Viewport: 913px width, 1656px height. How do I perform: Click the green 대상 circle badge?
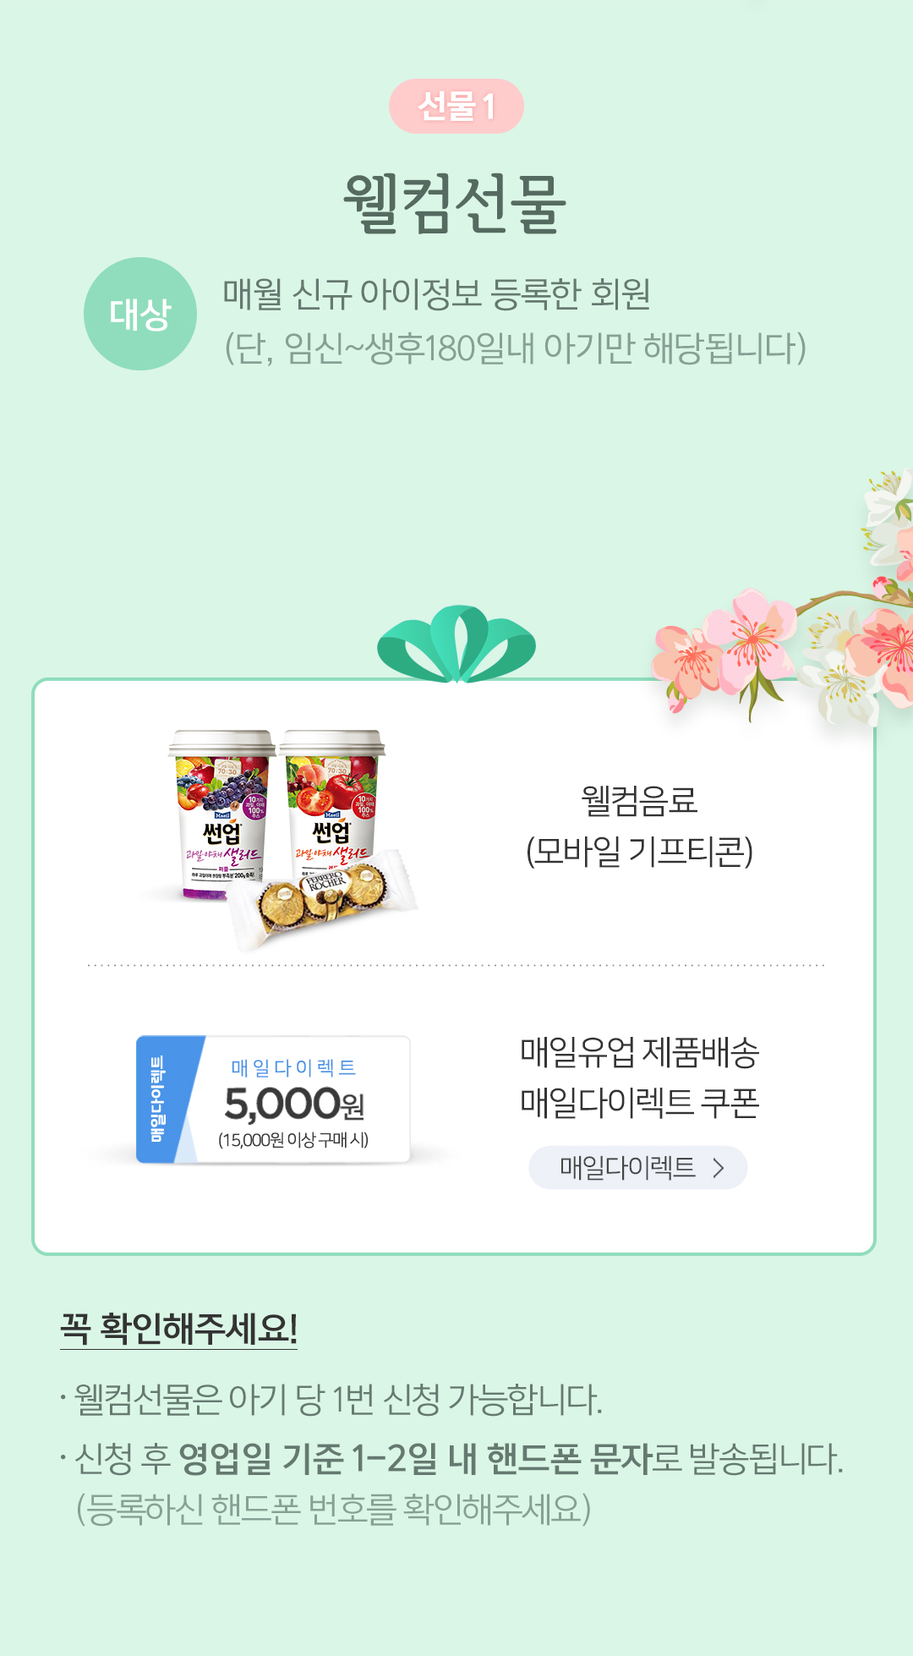coord(140,314)
